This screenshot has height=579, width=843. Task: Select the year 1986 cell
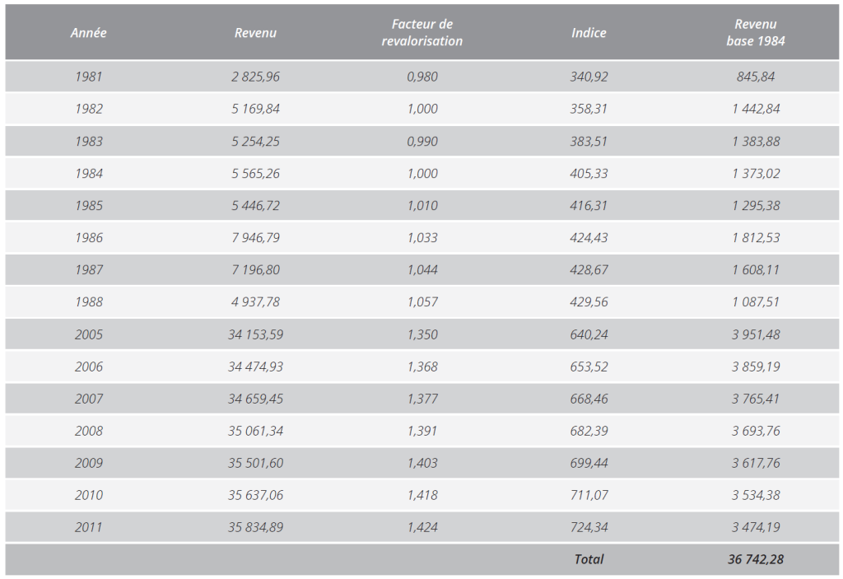point(89,237)
